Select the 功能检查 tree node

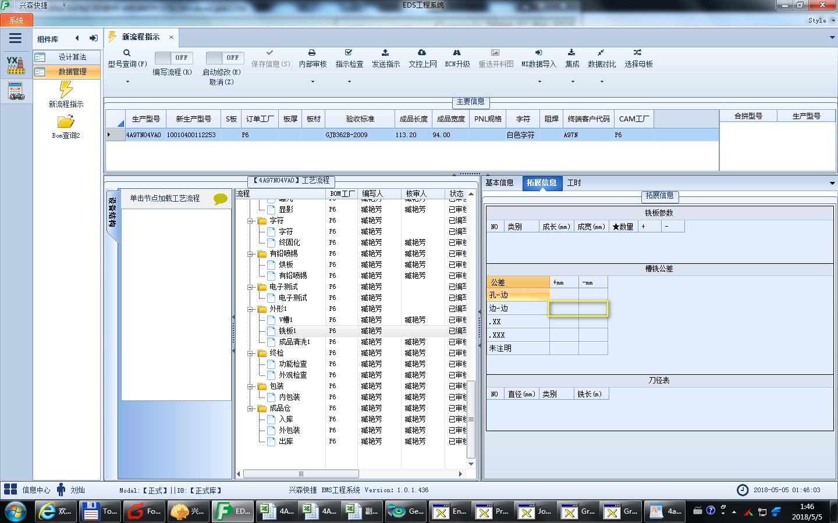(x=292, y=364)
